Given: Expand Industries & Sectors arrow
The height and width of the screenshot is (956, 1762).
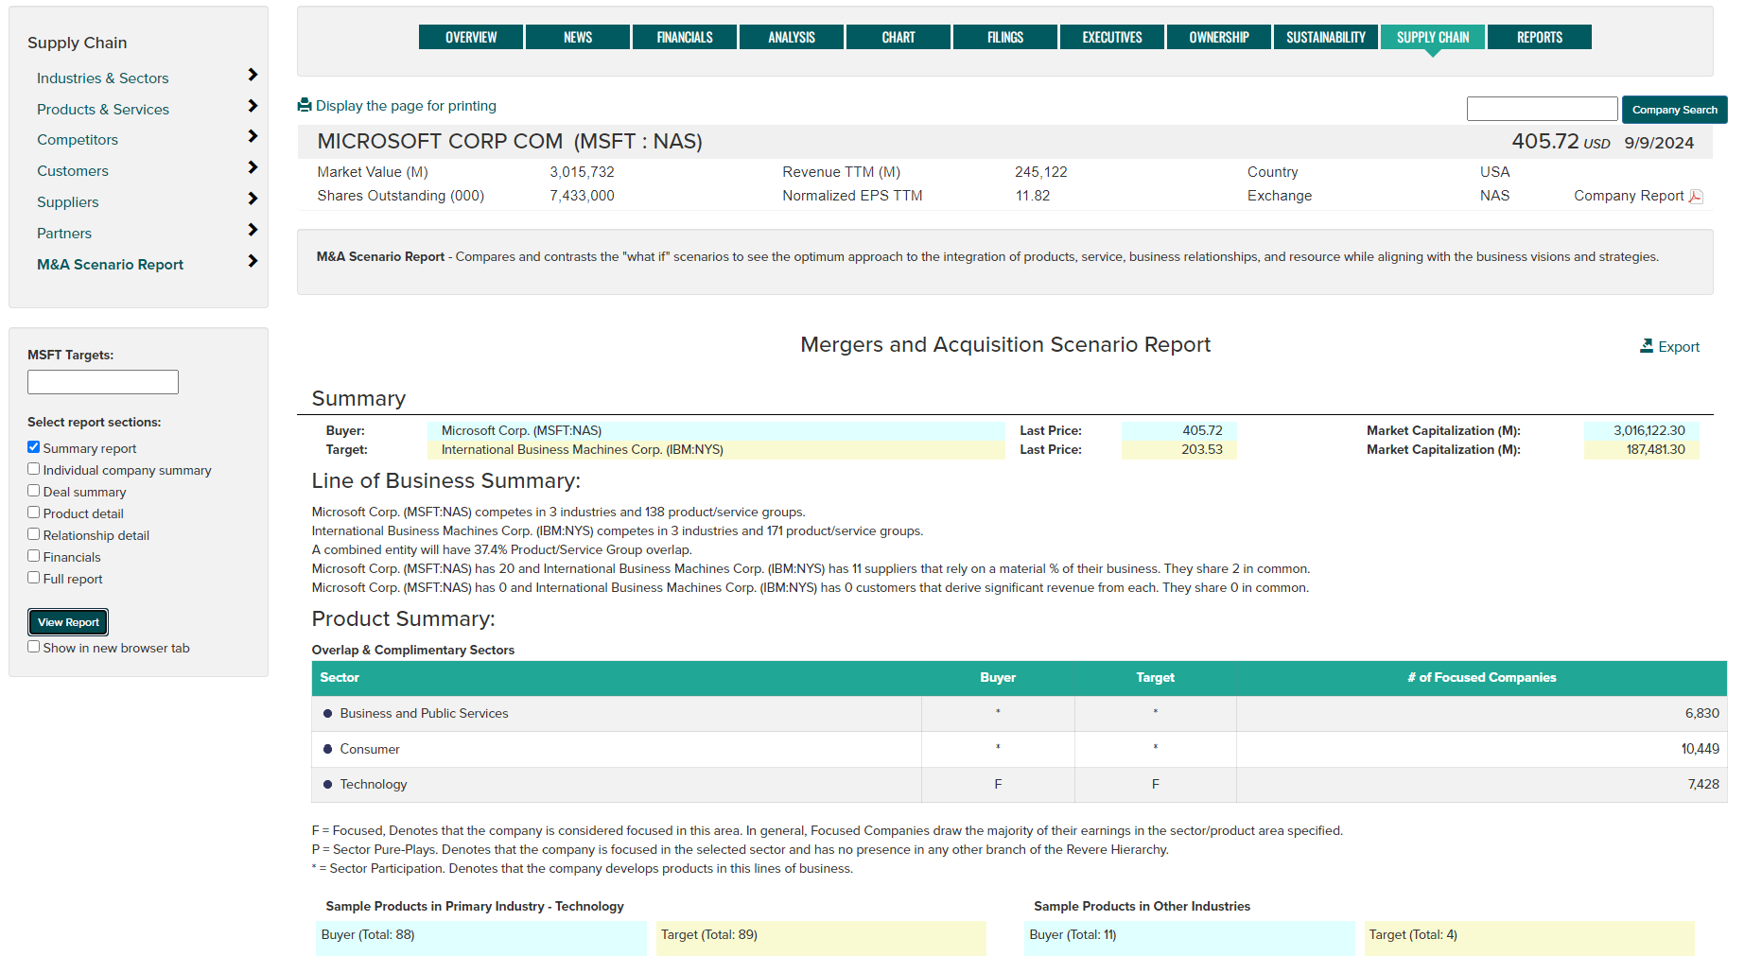Looking at the screenshot, I should 253,75.
